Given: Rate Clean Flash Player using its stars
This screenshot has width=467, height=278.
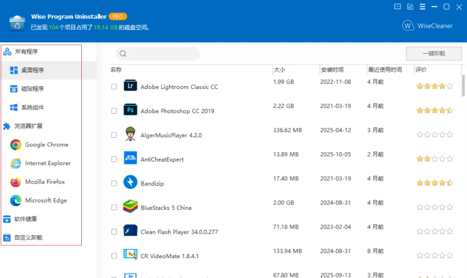Looking at the screenshot, I should (x=435, y=231).
